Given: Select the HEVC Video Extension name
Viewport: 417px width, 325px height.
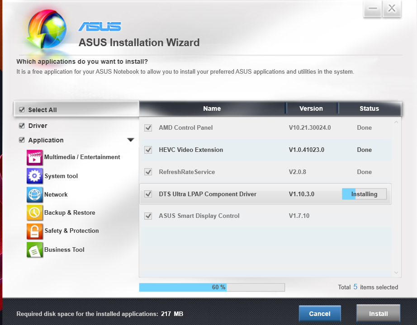Looking at the screenshot, I should click(x=191, y=150).
